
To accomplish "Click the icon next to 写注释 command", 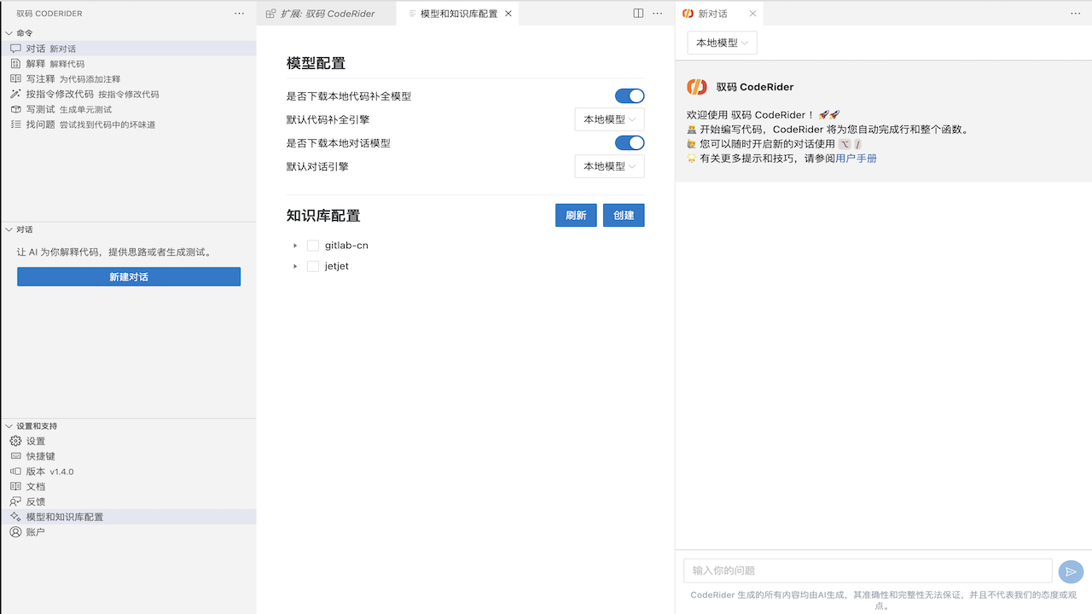I will click(15, 79).
